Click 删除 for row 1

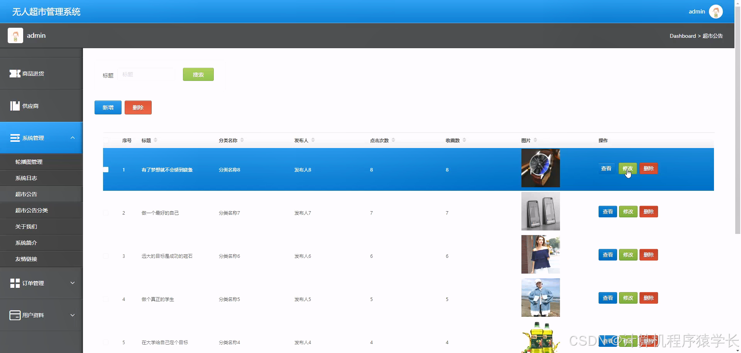[649, 168]
